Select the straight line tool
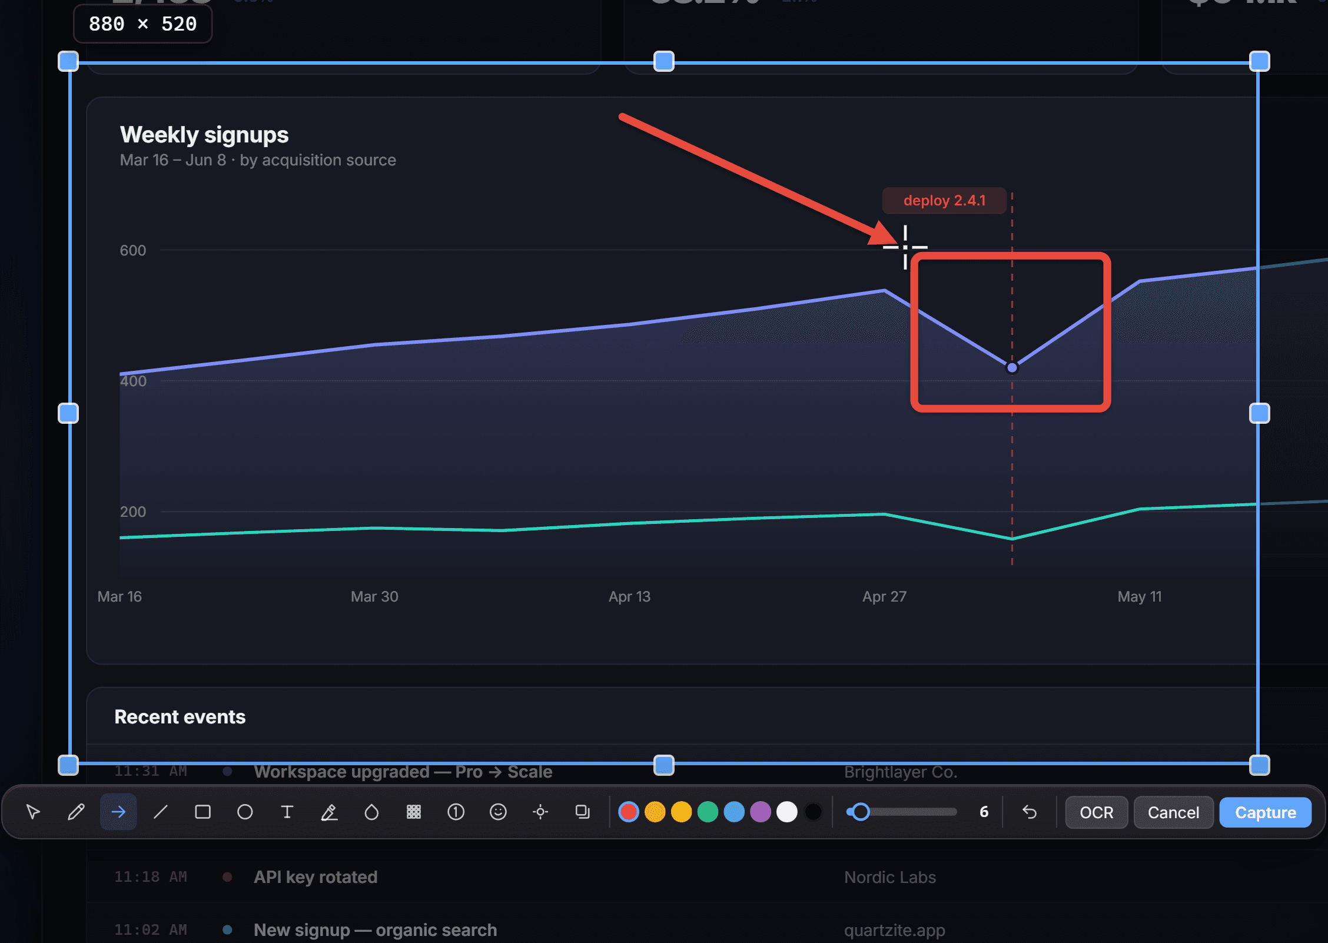Viewport: 1328px width, 943px height. pyautogui.click(x=161, y=812)
